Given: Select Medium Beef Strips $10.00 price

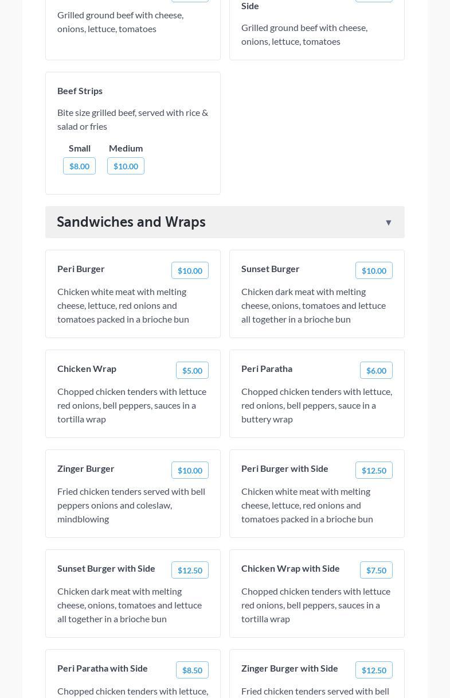Looking at the screenshot, I should coord(126,166).
